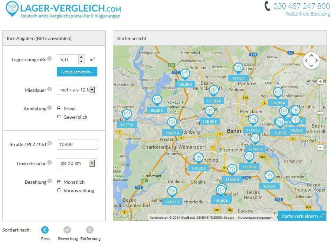
Task: Select storage marker above 125,05 € near Wedding
Action: [x=210, y=111]
